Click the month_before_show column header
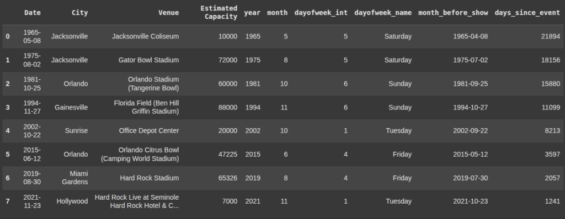Viewport: 565px width, 219px height. coord(453,13)
